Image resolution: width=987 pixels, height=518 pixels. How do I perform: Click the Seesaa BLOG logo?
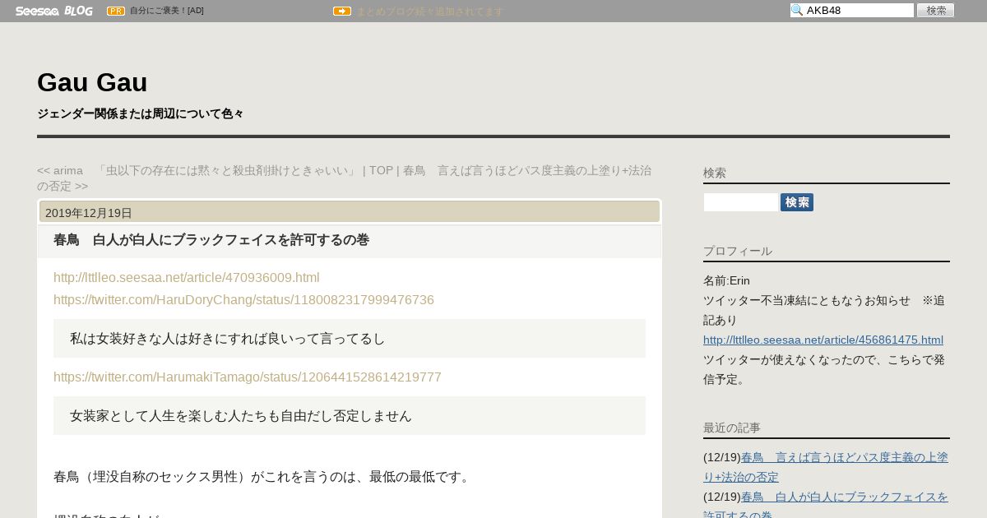[x=53, y=11]
